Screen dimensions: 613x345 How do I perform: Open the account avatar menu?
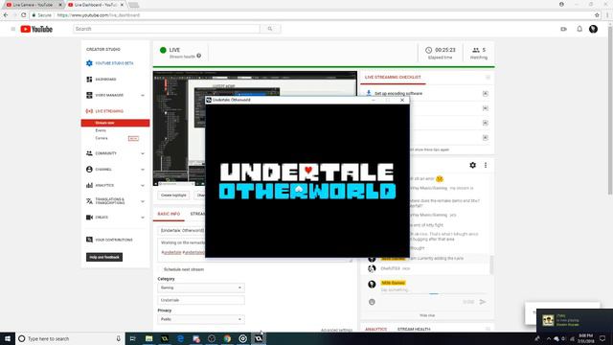593,29
